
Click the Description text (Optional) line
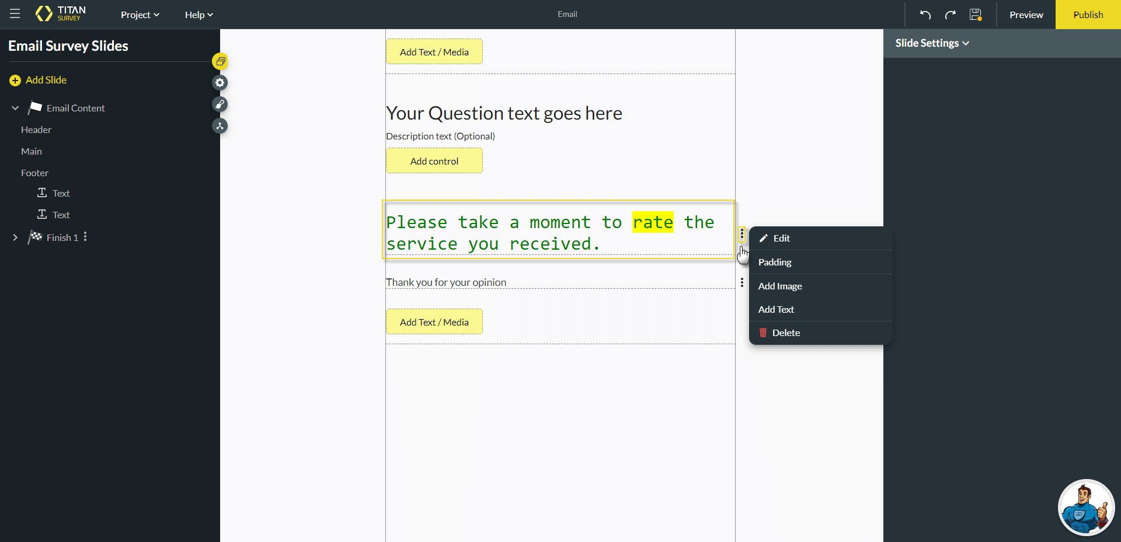click(x=440, y=136)
